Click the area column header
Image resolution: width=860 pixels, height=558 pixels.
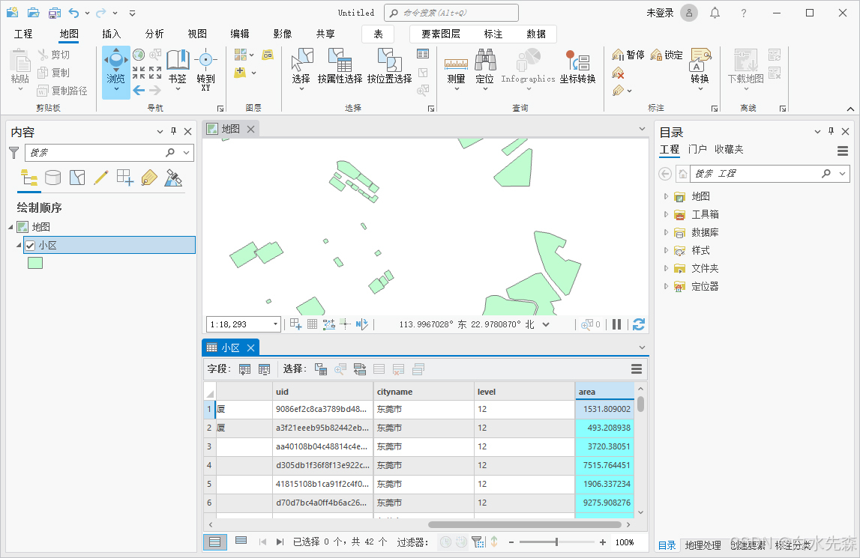click(x=604, y=392)
